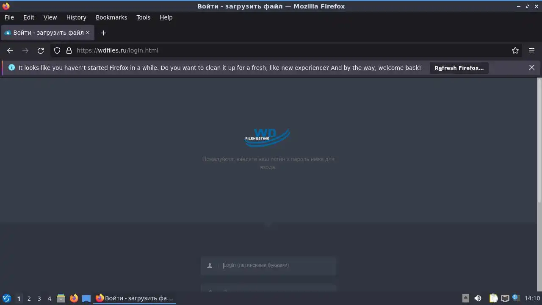Click the vertical page scrollbar
The height and width of the screenshot is (305, 542).
coord(539,140)
